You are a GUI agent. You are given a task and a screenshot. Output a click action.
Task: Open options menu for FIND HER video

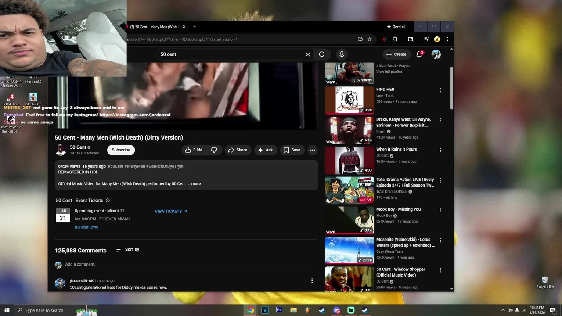[x=440, y=90]
